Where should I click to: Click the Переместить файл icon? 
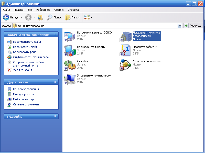(x=9, y=47)
